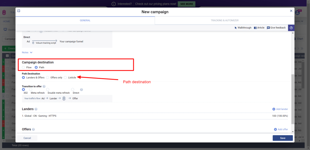Screen dimensions: 310x150
Task: Save the new campaign
Action: (x=283, y=138)
